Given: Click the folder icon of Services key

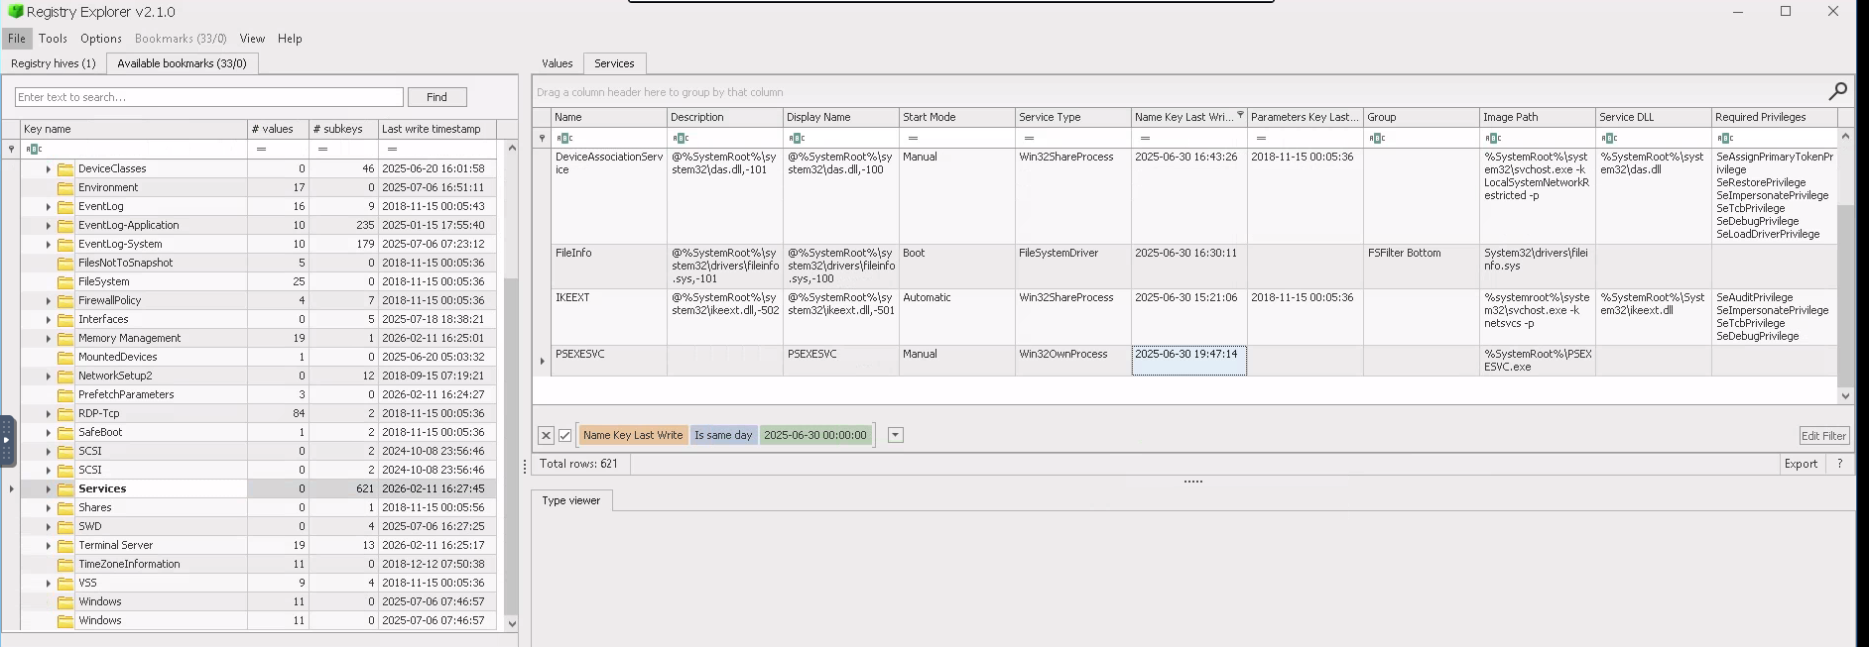Looking at the screenshot, I should coord(65,489).
